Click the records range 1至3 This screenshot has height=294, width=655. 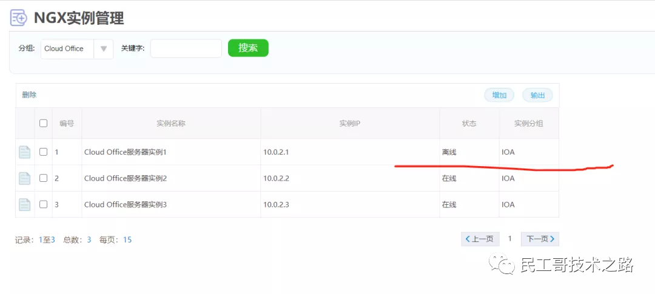coord(47,239)
